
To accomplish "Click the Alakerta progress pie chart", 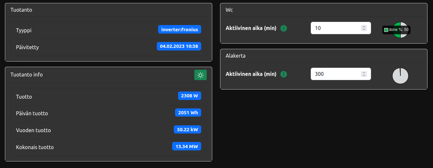I will click(x=400, y=76).
